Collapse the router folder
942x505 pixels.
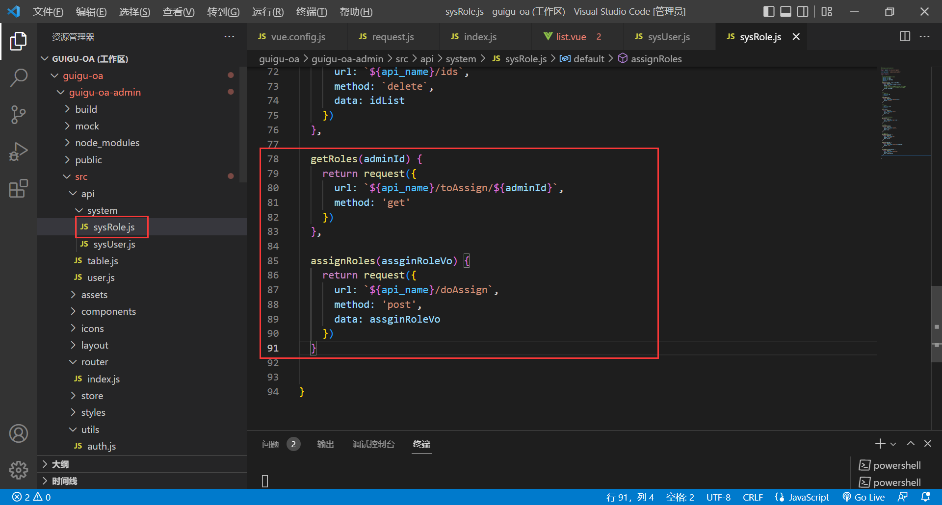click(x=94, y=362)
